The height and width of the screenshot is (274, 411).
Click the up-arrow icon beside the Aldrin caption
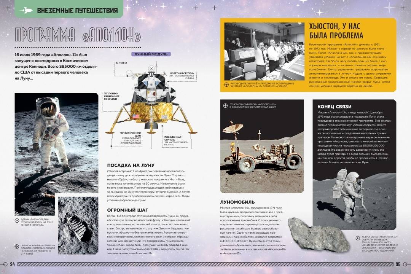(x=17, y=221)
